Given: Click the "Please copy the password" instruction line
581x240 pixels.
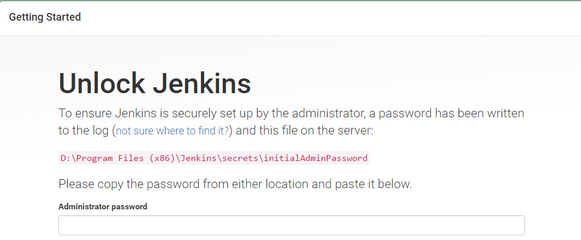Looking at the screenshot, I should [235, 184].
